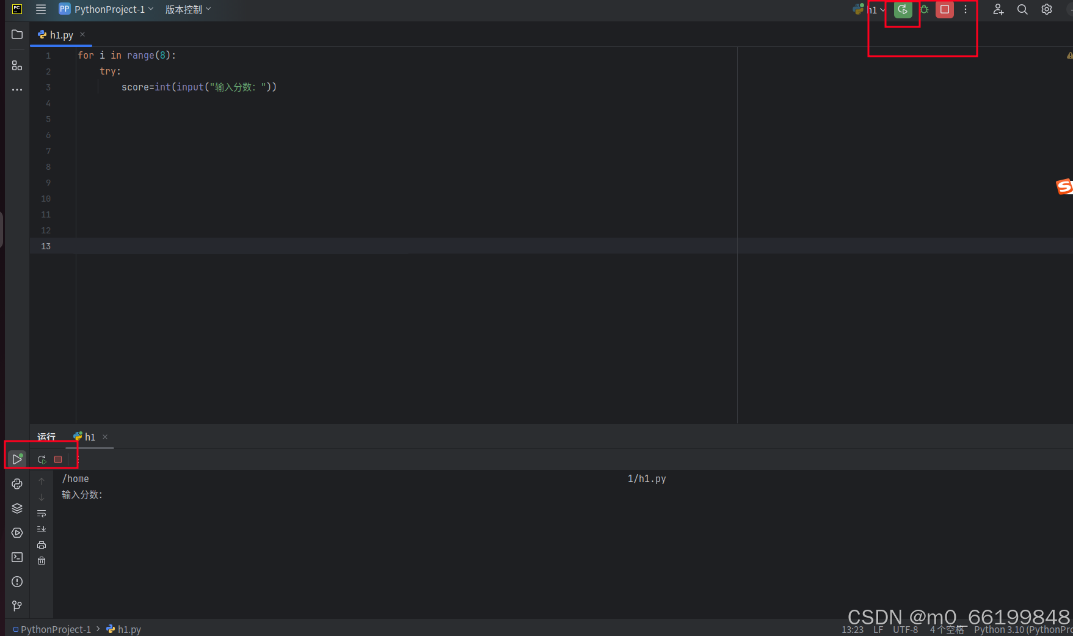Toggle soft-wrap in the run console
This screenshot has width=1073, height=636.
pyautogui.click(x=42, y=513)
